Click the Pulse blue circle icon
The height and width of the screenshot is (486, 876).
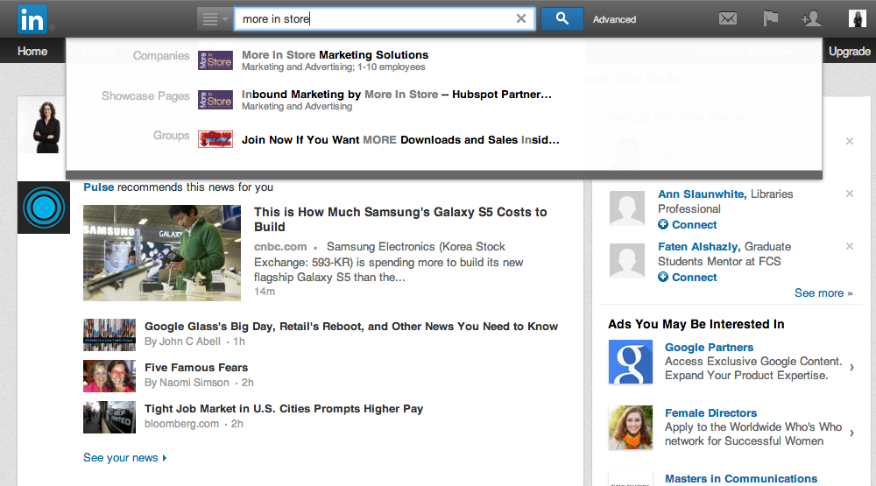[x=44, y=208]
